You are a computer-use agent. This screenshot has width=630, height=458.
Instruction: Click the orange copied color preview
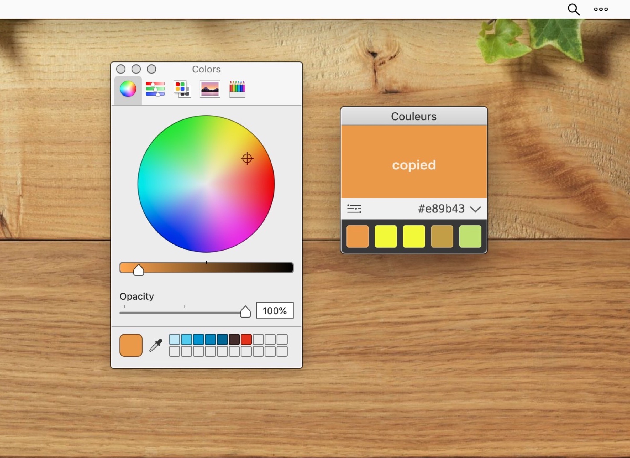[414, 162]
